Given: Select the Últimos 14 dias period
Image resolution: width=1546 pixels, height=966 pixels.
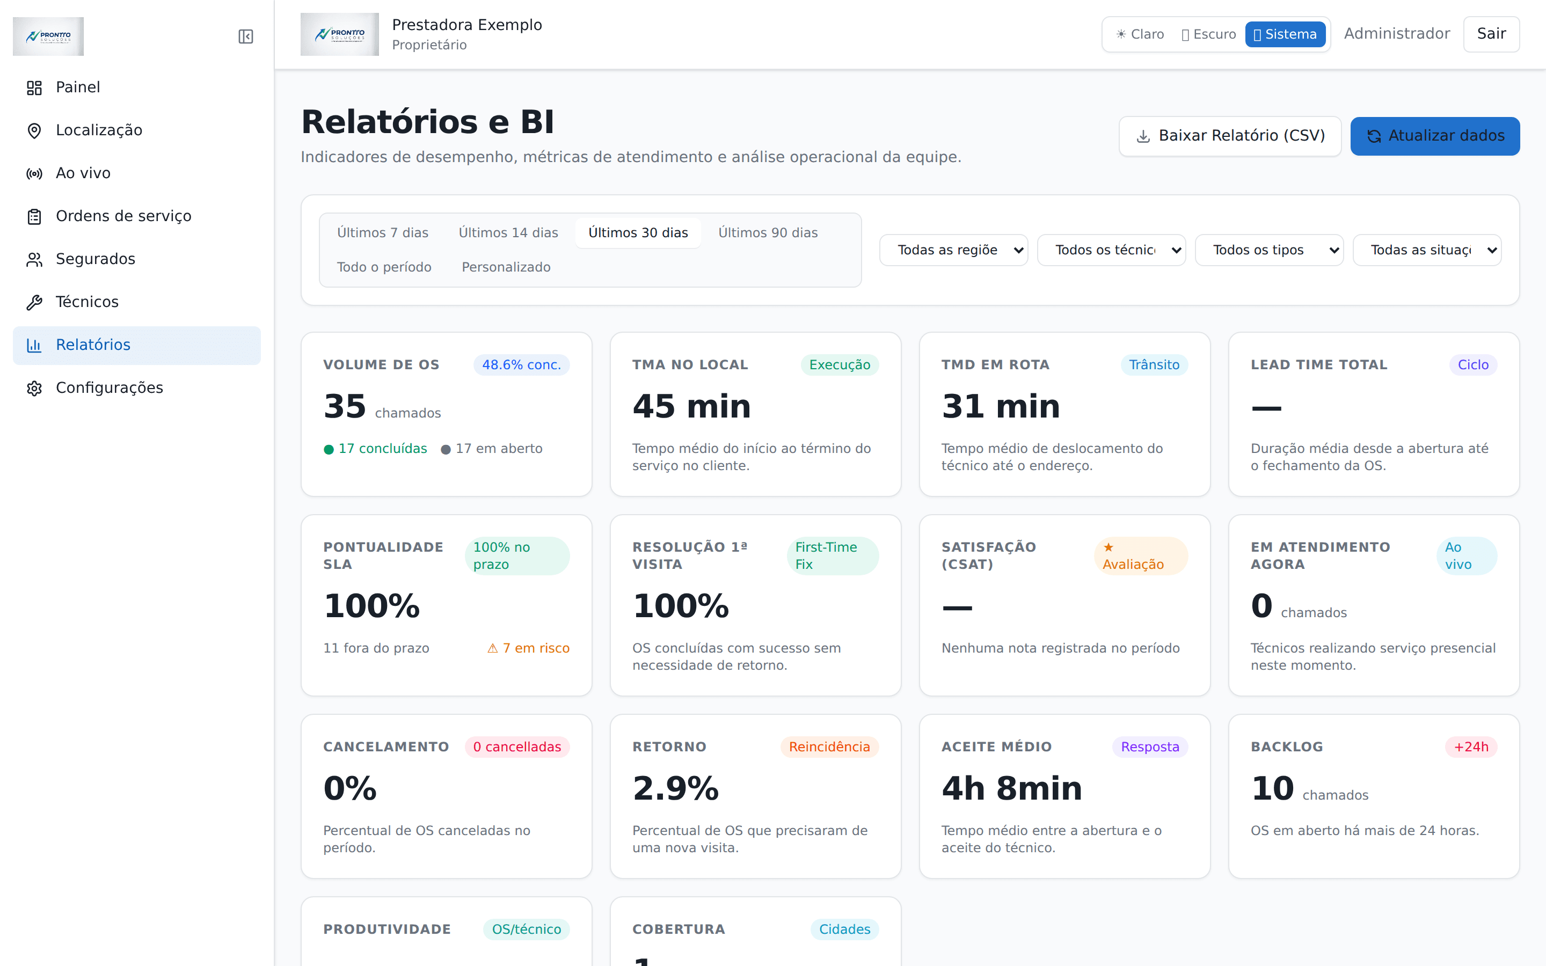Looking at the screenshot, I should click(508, 232).
